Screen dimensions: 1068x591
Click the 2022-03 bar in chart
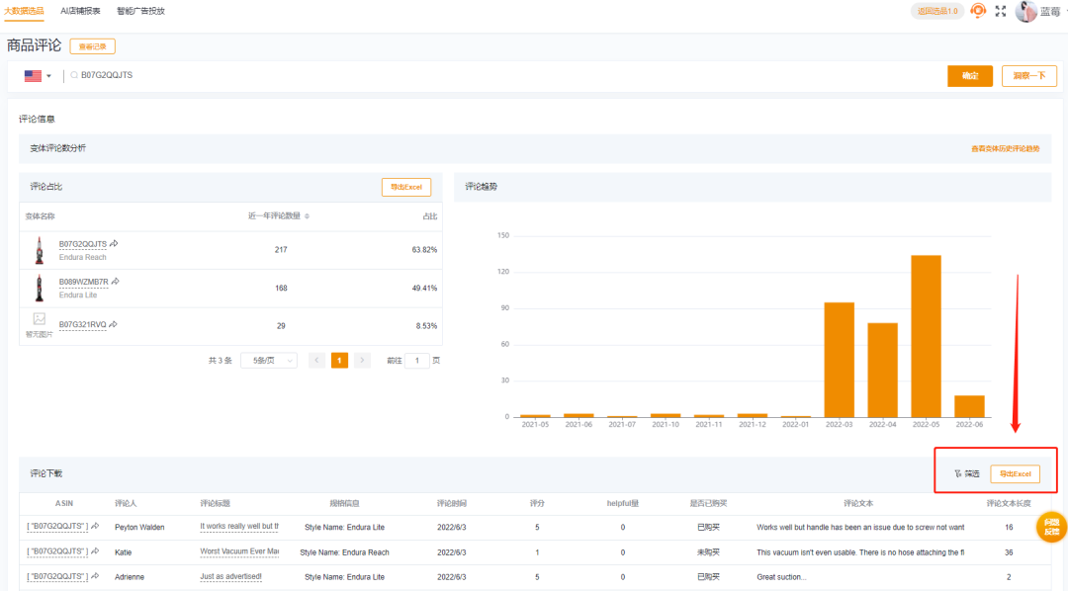(840, 360)
